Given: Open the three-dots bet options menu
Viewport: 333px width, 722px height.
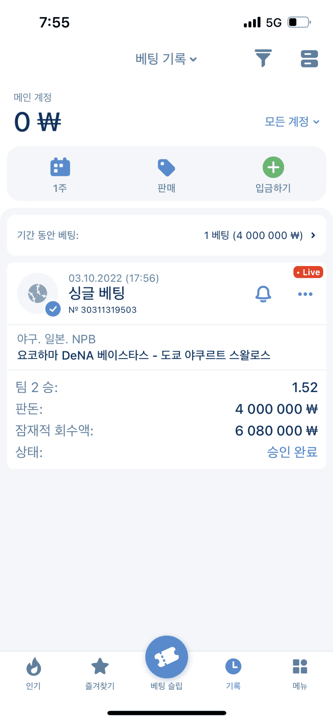Looking at the screenshot, I should point(305,294).
